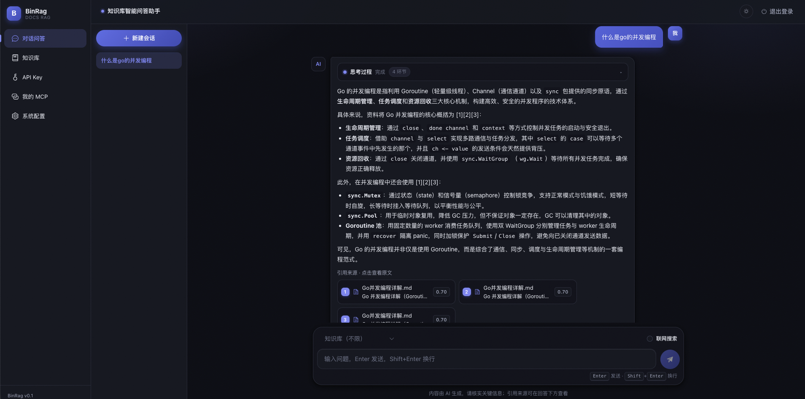Click the 0.70 score on first citation
The width and height of the screenshot is (805, 399).
point(442,292)
